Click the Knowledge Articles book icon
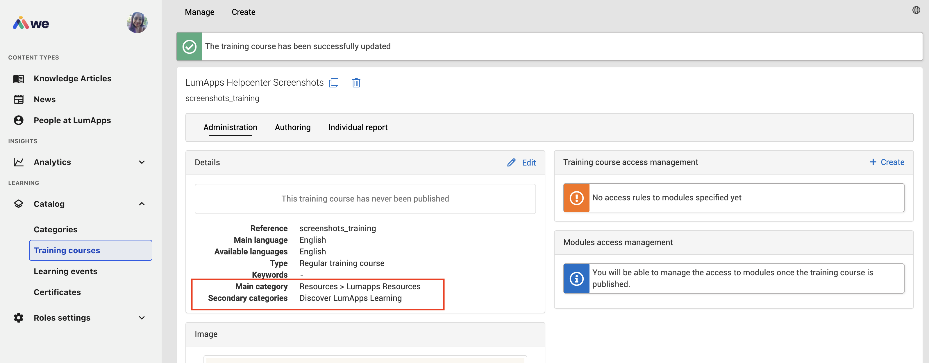Viewport: 929px width, 363px height. [x=18, y=78]
